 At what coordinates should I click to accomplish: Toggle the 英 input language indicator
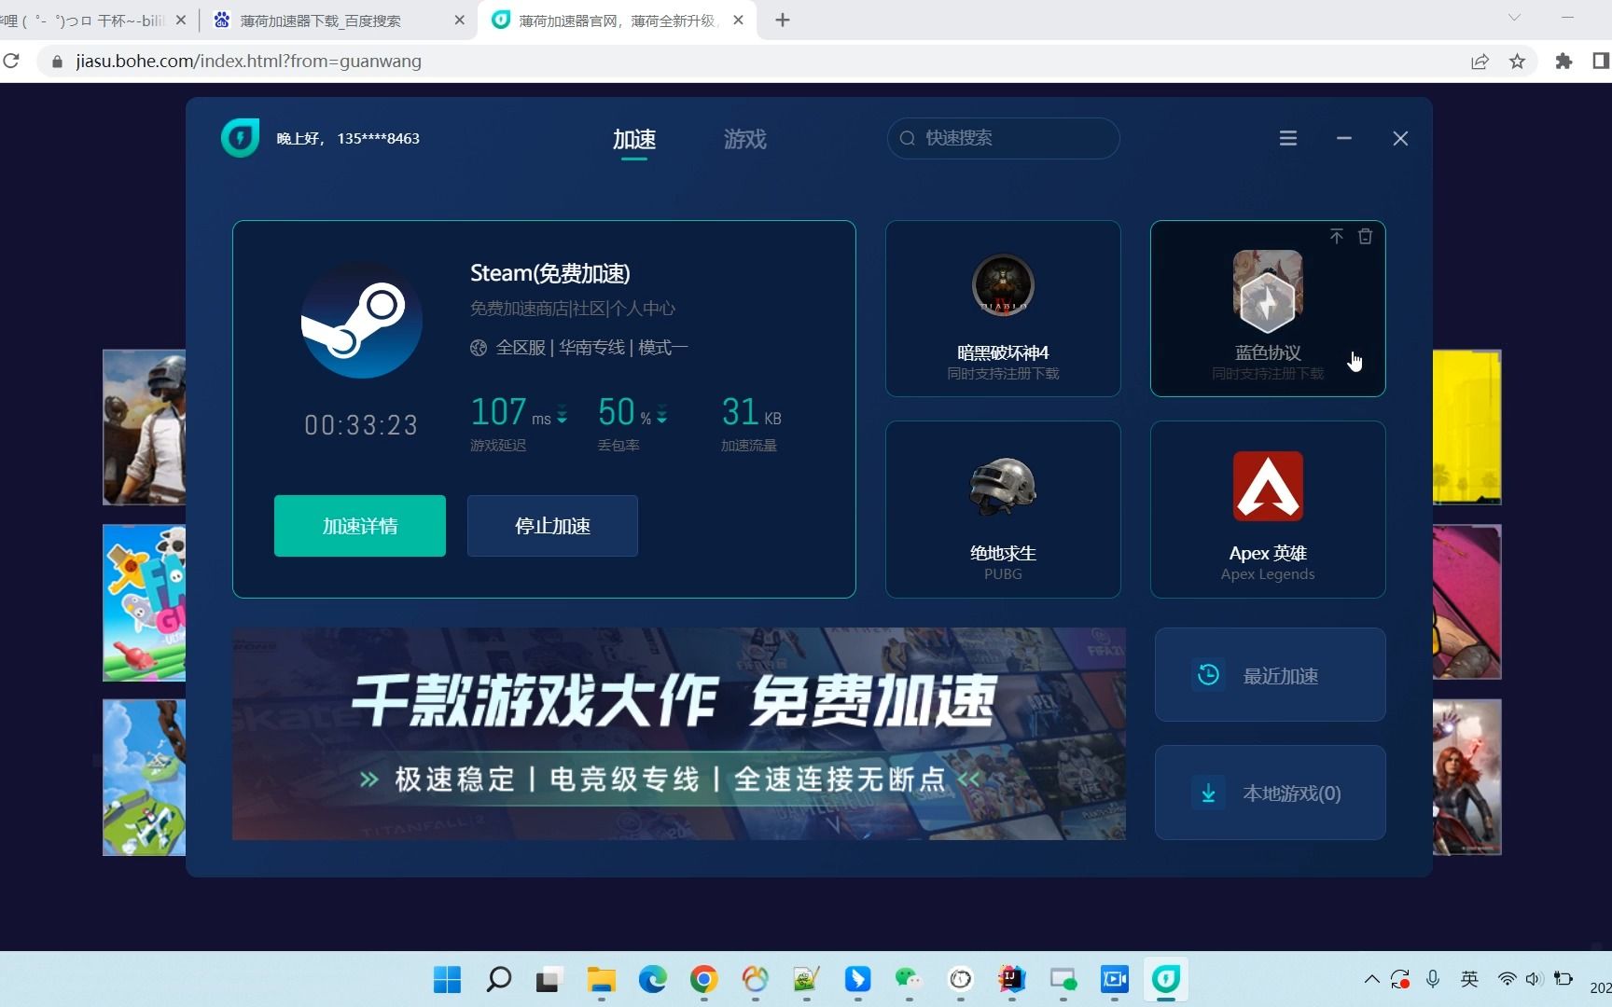(x=1470, y=979)
